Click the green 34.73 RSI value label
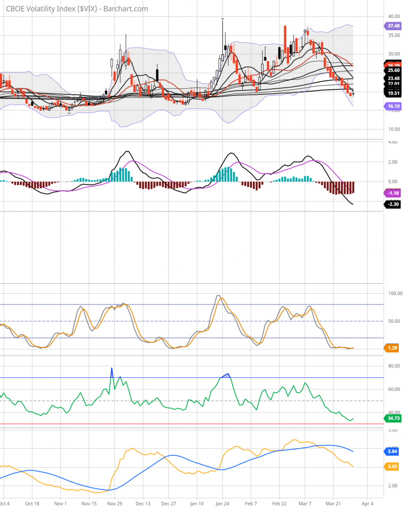This screenshot has width=411, height=510. [393, 418]
